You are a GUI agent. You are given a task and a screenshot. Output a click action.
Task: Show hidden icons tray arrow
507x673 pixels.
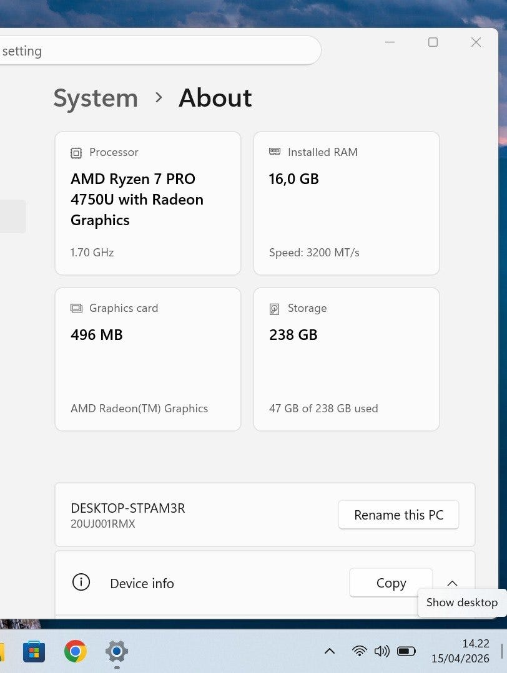(x=330, y=651)
